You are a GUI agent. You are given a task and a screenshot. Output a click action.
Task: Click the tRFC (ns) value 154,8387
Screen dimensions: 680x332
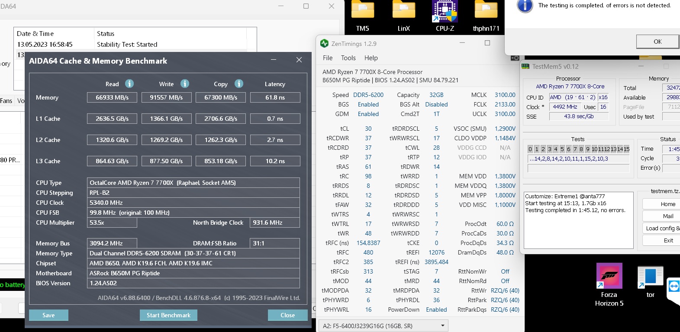368,243
